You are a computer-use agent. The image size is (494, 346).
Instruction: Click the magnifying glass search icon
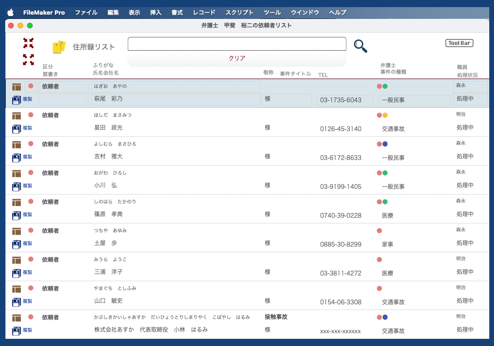360,46
